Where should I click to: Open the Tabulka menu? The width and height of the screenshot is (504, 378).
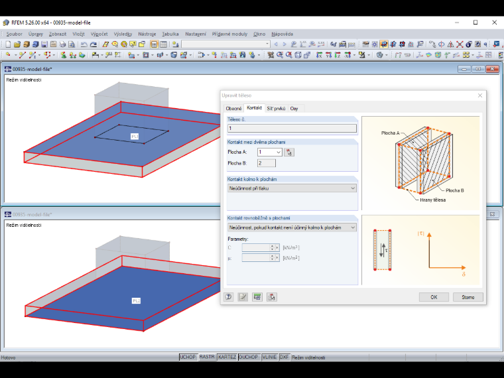[170, 34]
